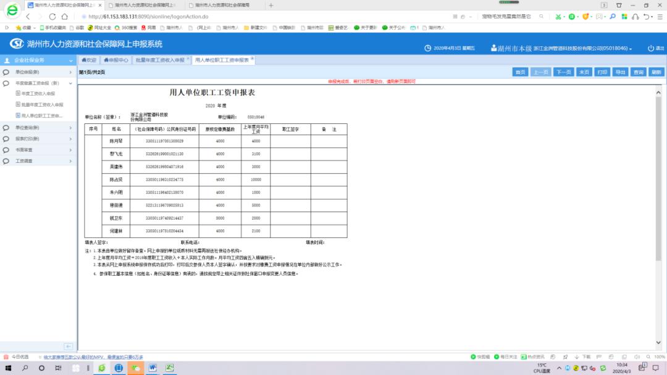667x375 pixels.
Task: Click the 退出 logout power icon
Action: click(x=650, y=48)
